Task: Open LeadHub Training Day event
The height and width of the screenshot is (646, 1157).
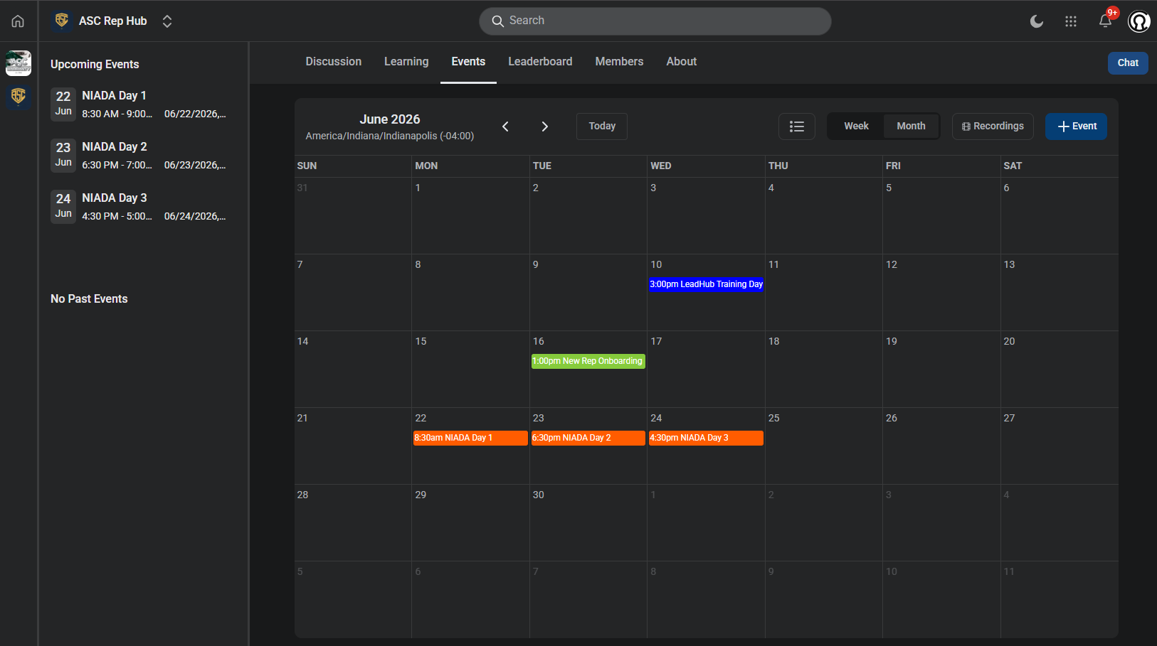Action: pos(706,284)
